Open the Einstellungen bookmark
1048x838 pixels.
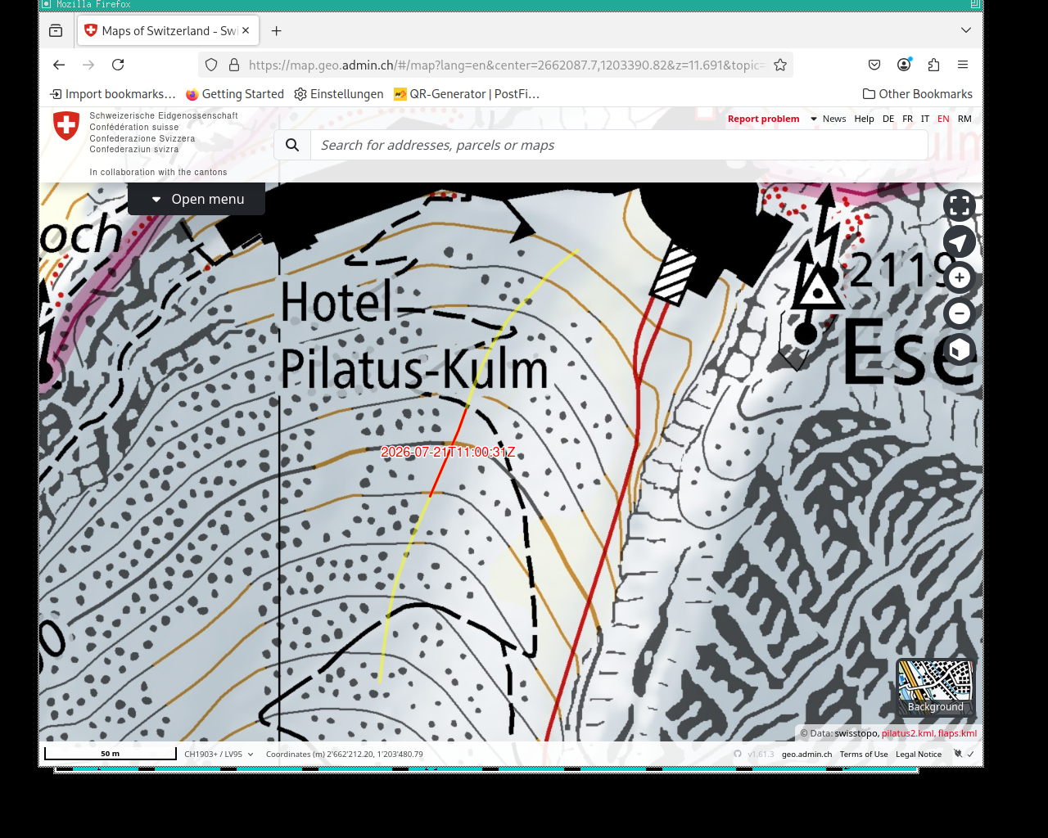pos(339,94)
